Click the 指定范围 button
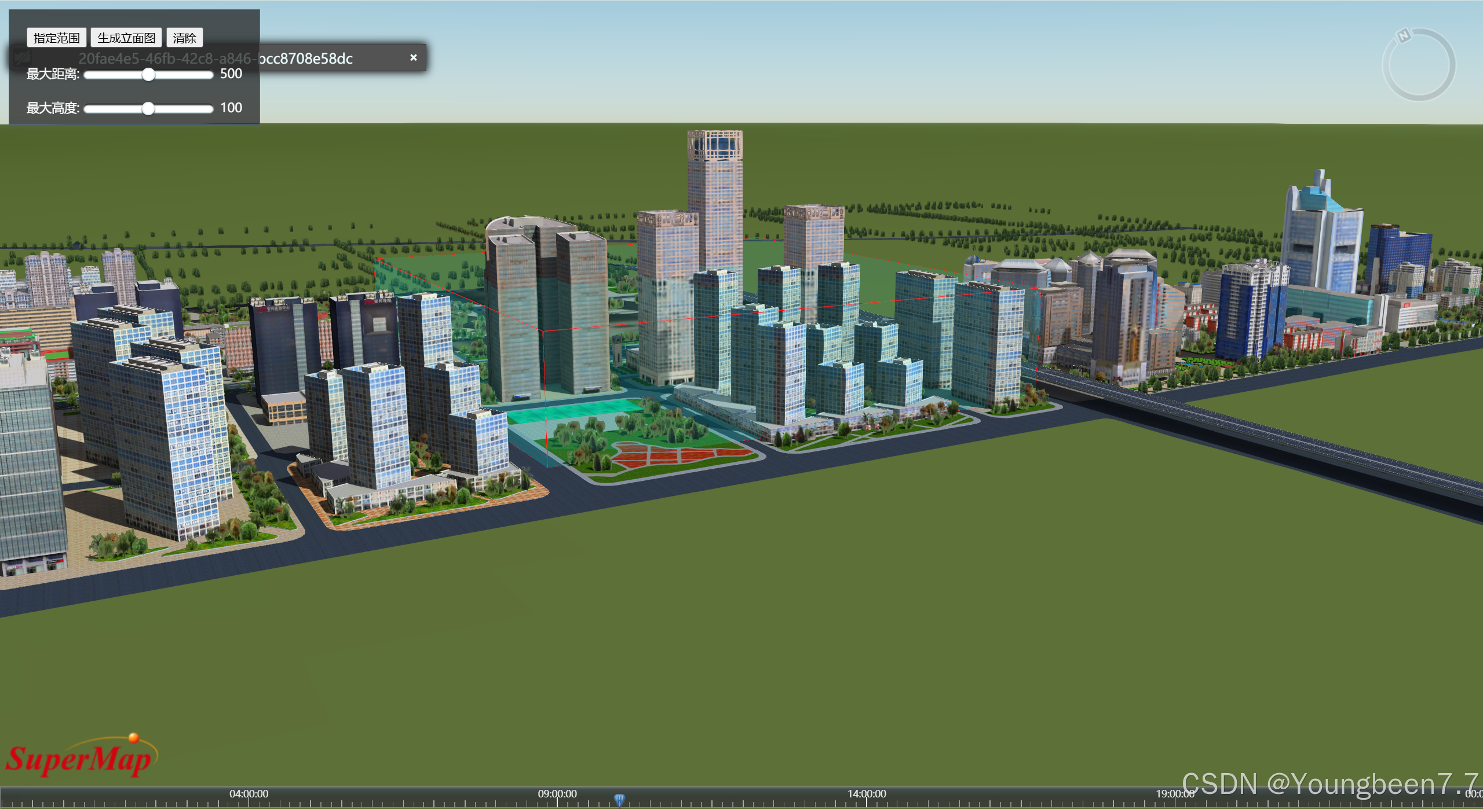This screenshot has height=809, width=1483. (56, 38)
